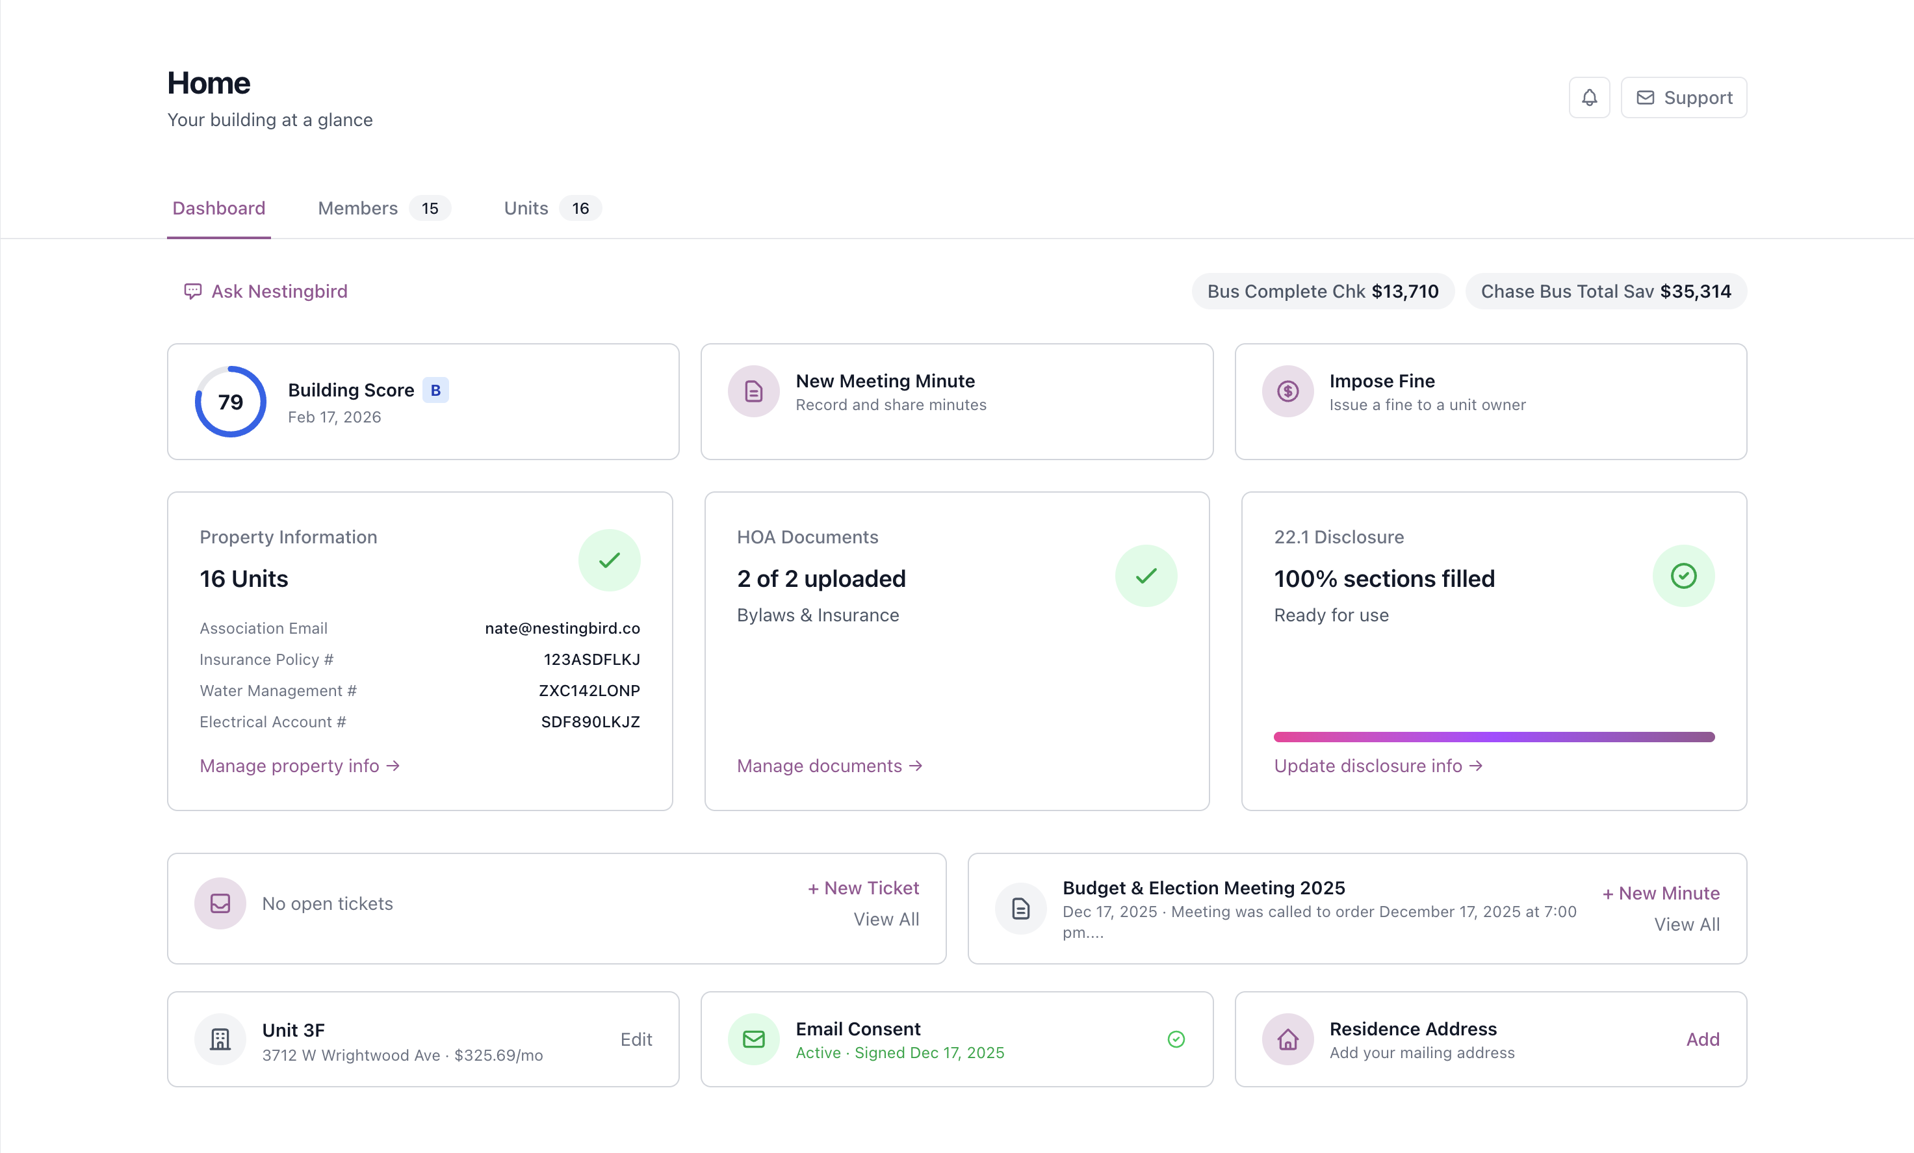Click the notification bell icon
The height and width of the screenshot is (1153, 1914).
tap(1589, 97)
